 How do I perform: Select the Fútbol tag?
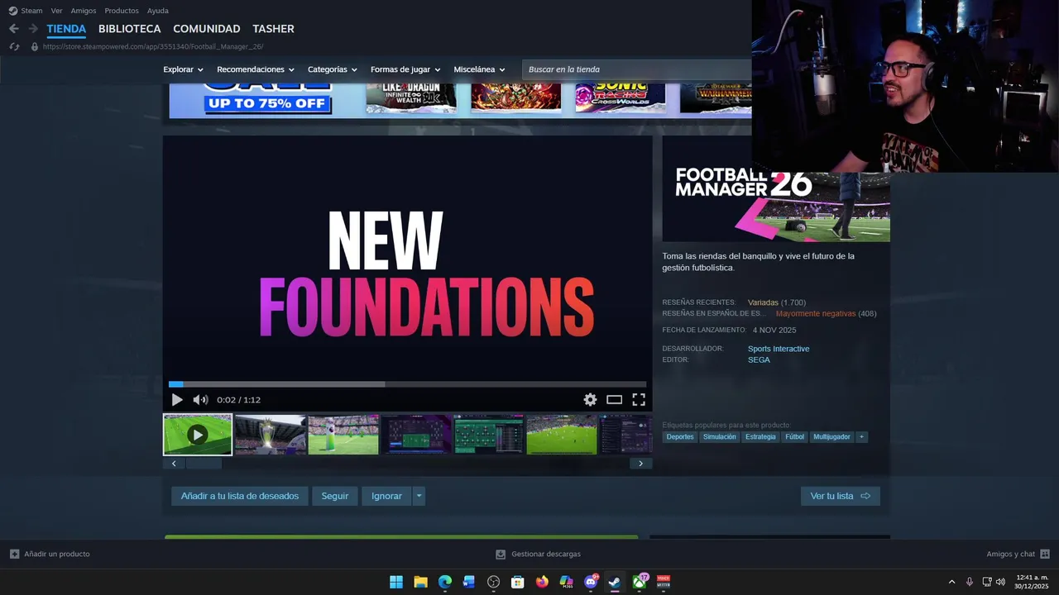pos(795,437)
